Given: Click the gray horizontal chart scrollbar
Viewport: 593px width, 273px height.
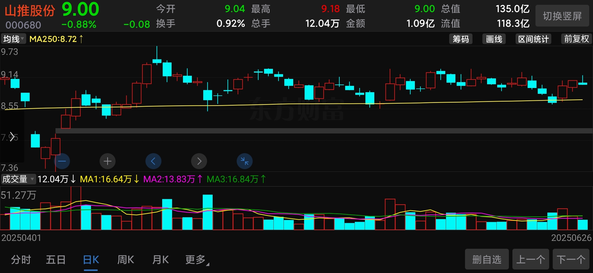Looking at the screenshot, I should [324, 131].
